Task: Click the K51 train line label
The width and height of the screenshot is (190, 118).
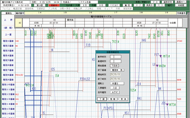Action: point(127,113)
